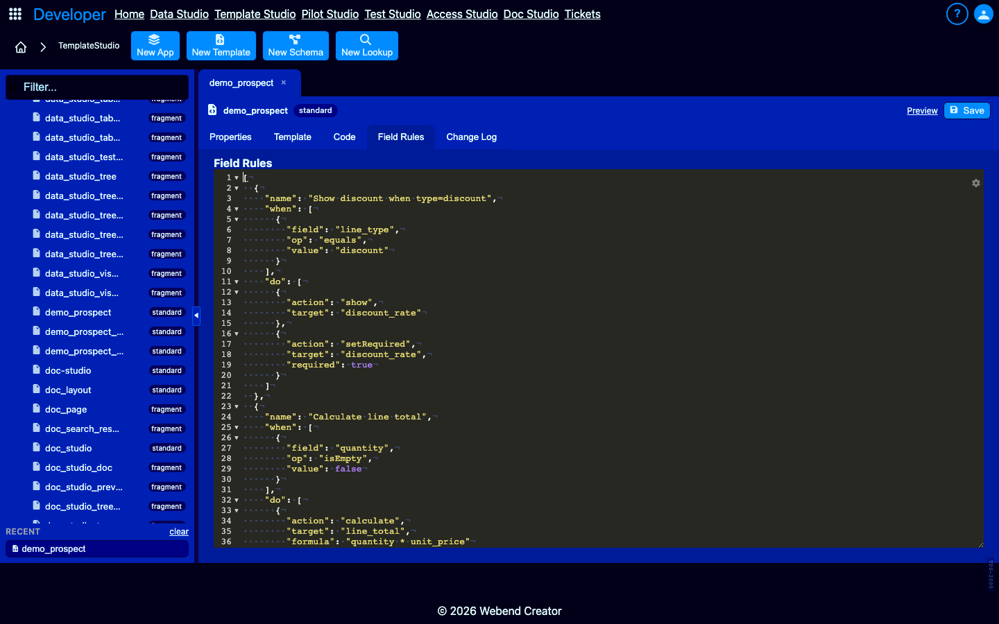This screenshot has height=624, width=999.
Task: Select the Field Rules tab
Action: pyautogui.click(x=401, y=137)
